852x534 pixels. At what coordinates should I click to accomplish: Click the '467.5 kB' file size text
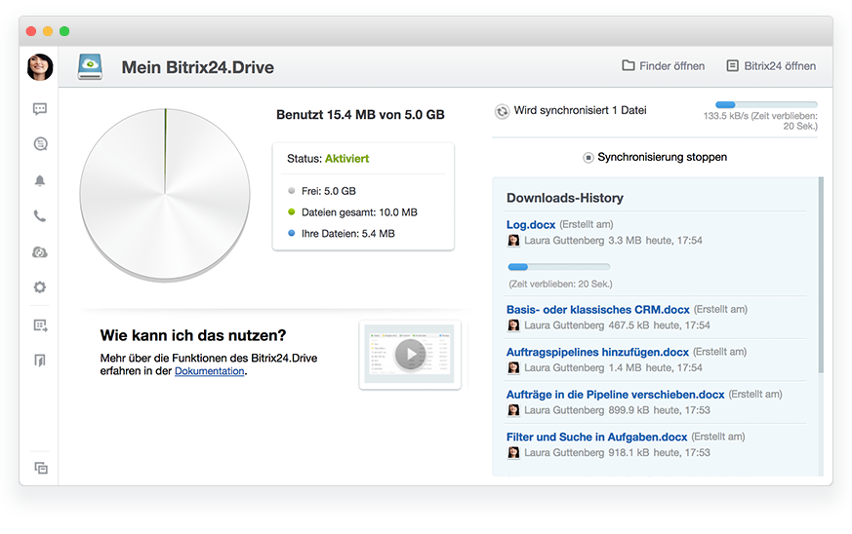(x=629, y=325)
